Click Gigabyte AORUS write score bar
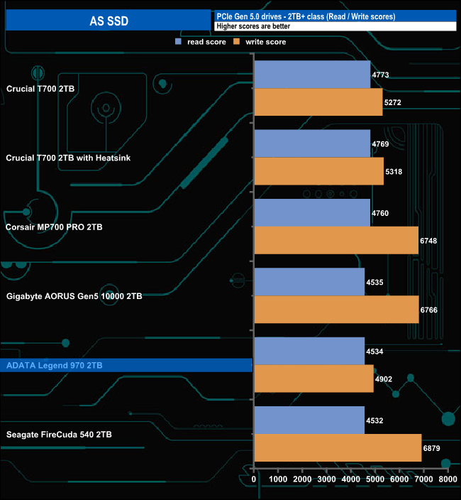 (x=336, y=310)
